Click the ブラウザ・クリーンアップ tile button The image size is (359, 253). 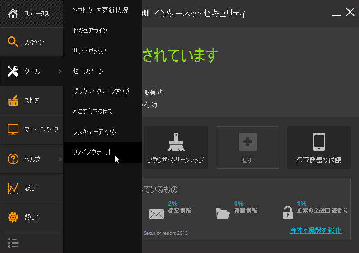click(x=175, y=148)
